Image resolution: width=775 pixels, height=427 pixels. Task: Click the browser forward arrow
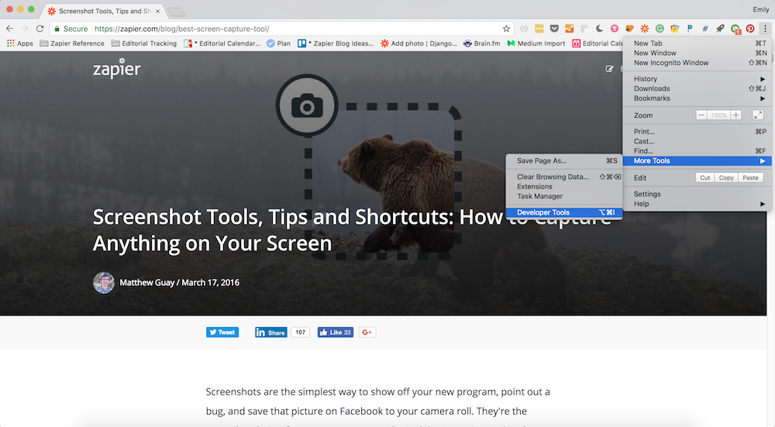(25, 29)
